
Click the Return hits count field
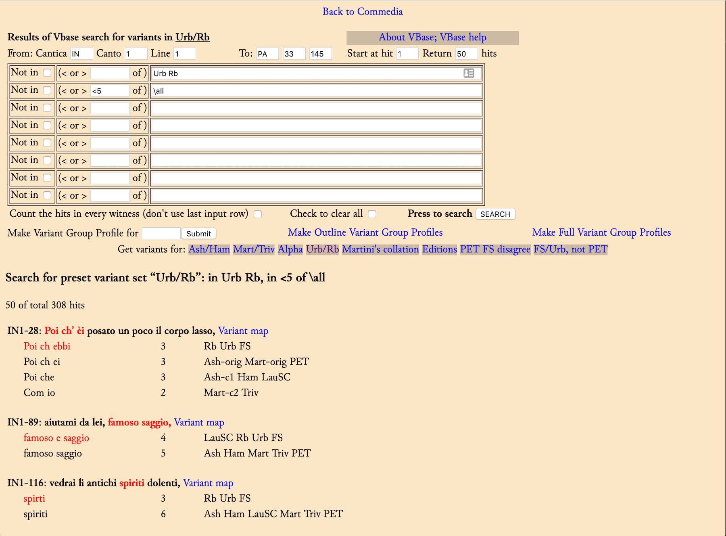click(466, 54)
